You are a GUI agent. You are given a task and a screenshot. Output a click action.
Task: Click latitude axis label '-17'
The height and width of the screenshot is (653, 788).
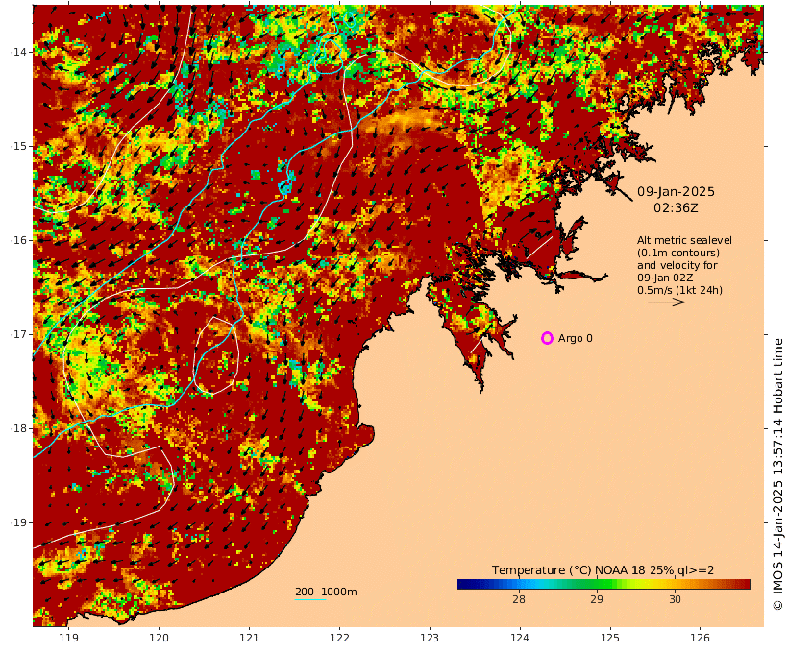[18, 334]
